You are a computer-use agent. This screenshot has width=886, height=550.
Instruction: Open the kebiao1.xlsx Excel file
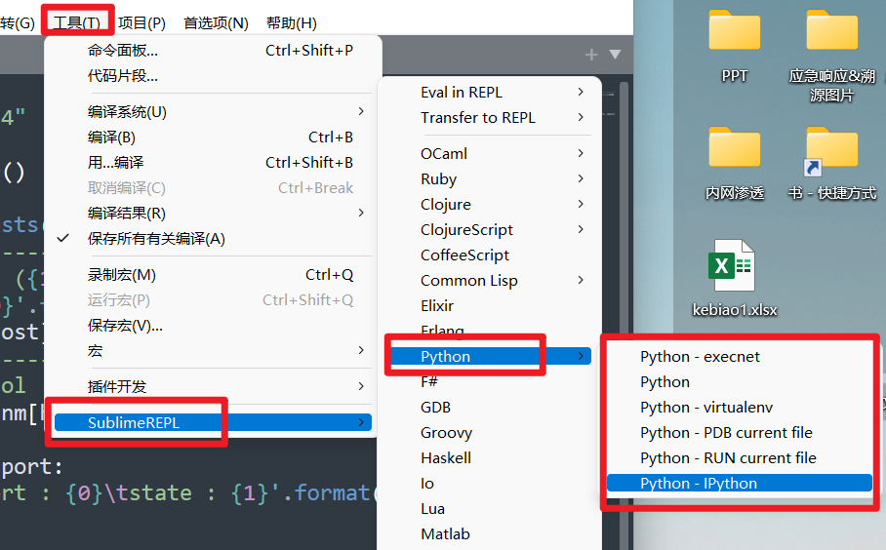point(734,278)
